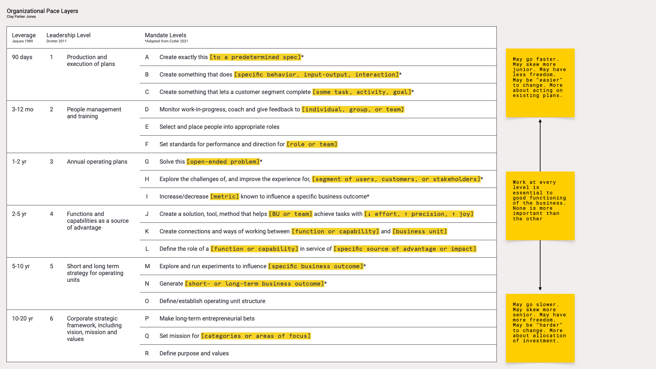Click the "10-20 yr" leverage cell
This screenshot has height=369, width=656.
[23, 318]
